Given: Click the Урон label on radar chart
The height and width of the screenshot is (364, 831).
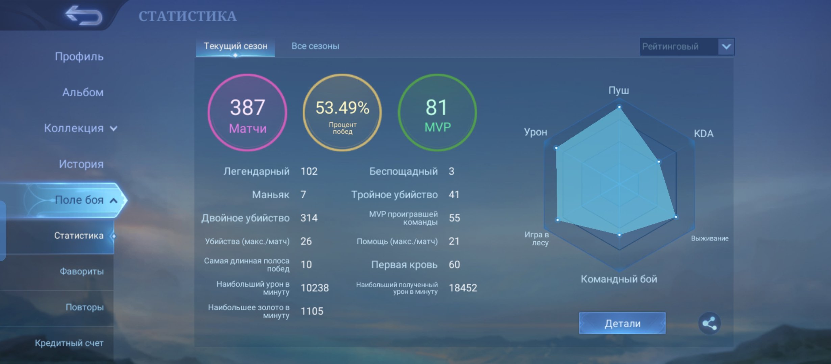Looking at the screenshot, I should (535, 132).
